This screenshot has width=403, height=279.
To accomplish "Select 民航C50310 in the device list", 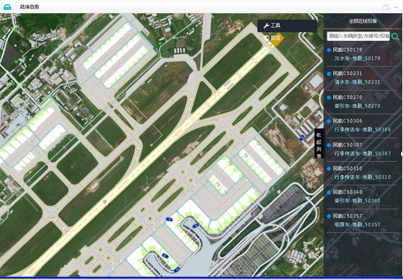I will [x=347, y=168].
